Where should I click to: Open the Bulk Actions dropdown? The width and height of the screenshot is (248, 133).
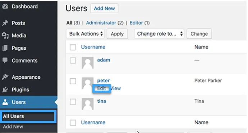(86, 34)
